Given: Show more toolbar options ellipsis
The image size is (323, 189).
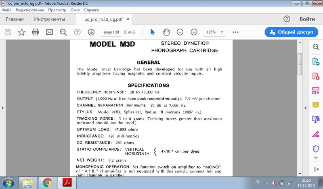Looking at the screenshot, I should [x=235, y=32].
